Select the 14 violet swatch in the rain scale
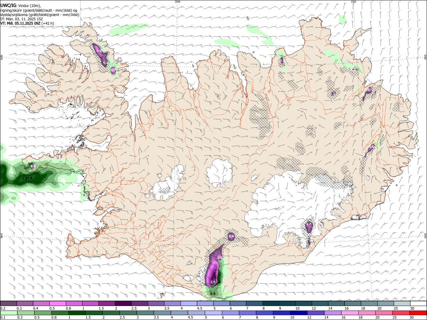The image size is (427, 320). pyautogui.click(x=333, y=313)
